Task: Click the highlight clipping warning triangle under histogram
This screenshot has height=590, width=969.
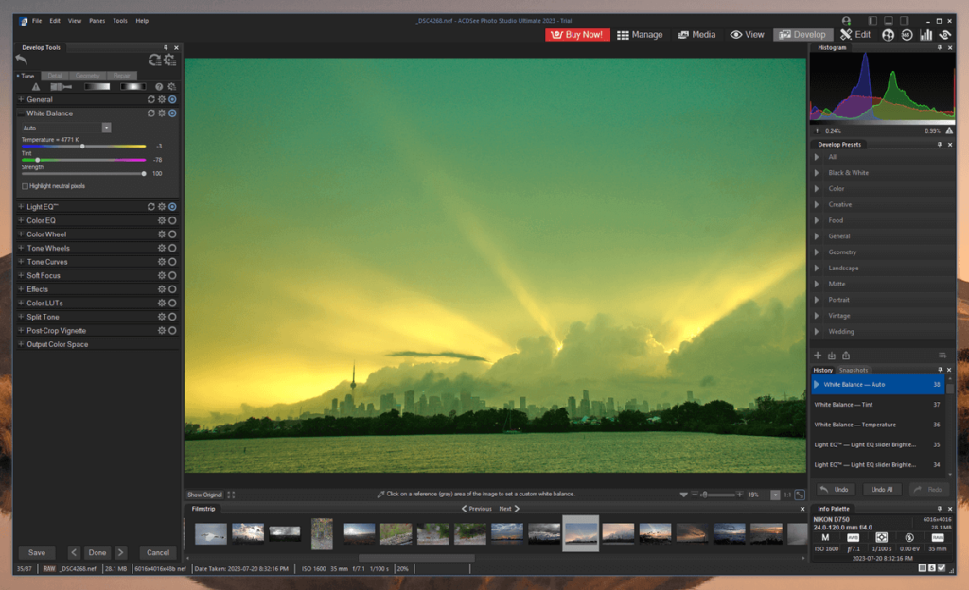Action: coord(949,130)
